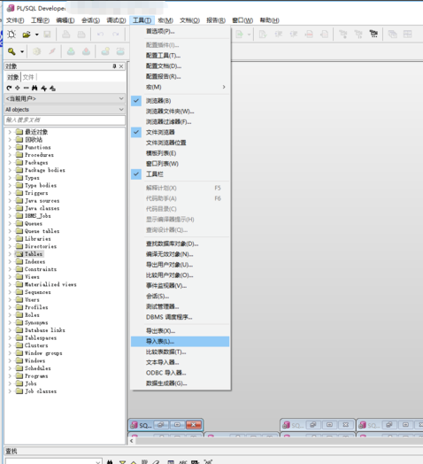This screenshot has height=464, width=423.
Task: Expand the Functions folder node
Action: 10,147
